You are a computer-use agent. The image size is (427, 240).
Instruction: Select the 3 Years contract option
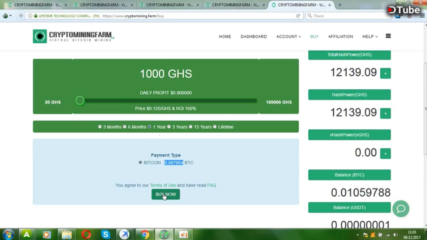[169, 127]
